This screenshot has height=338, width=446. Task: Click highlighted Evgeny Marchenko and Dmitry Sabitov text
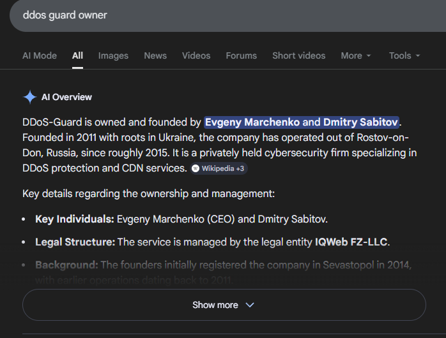[302, 122]
